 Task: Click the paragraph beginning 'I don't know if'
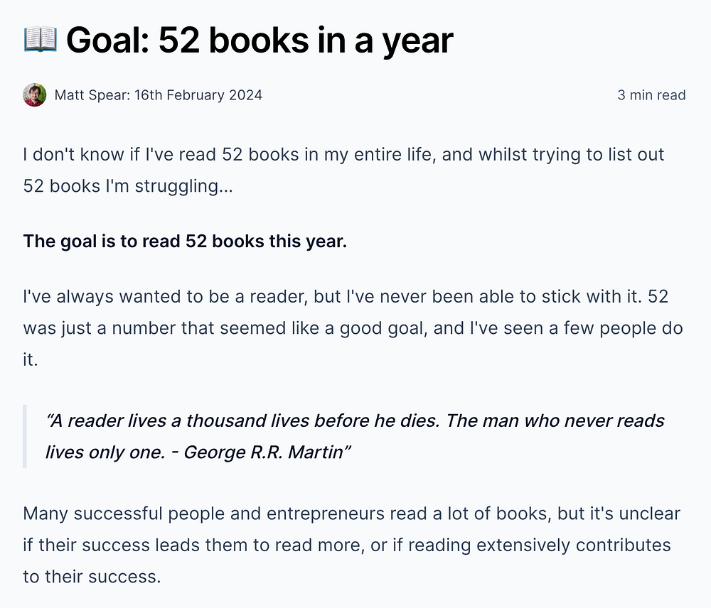click(x=343, y=154)
